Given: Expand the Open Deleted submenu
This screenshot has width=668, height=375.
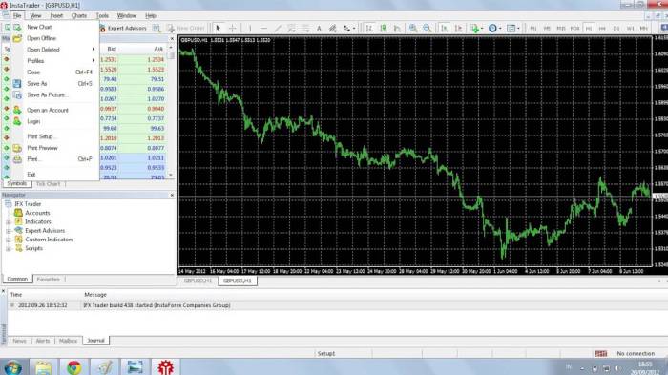Looking at the screenshot, I should (x=55, y=50).
